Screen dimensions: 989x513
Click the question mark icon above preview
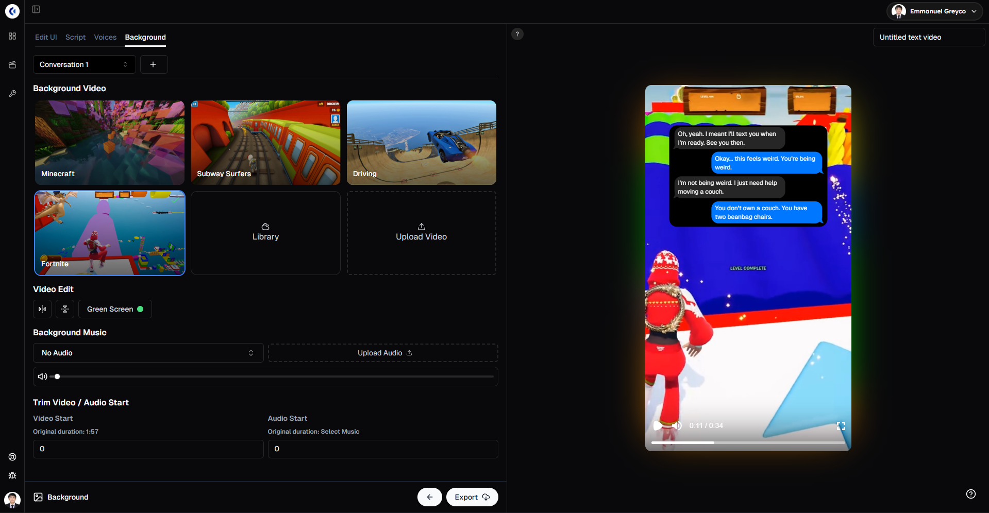click(x=517, y=34)
